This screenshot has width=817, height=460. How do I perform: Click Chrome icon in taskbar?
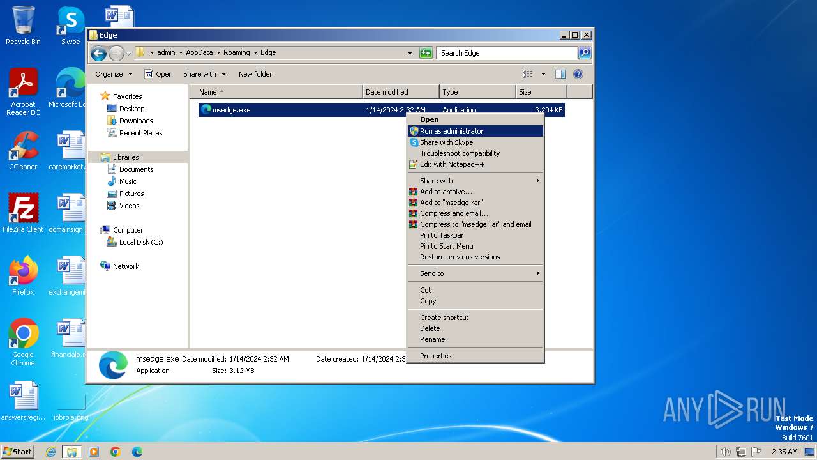(x=116, y=452)
